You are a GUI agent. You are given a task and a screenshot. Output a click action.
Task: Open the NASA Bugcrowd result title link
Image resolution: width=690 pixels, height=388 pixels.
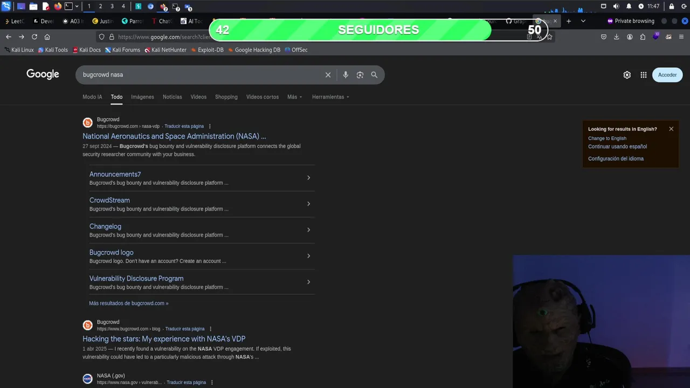point(174,136)
